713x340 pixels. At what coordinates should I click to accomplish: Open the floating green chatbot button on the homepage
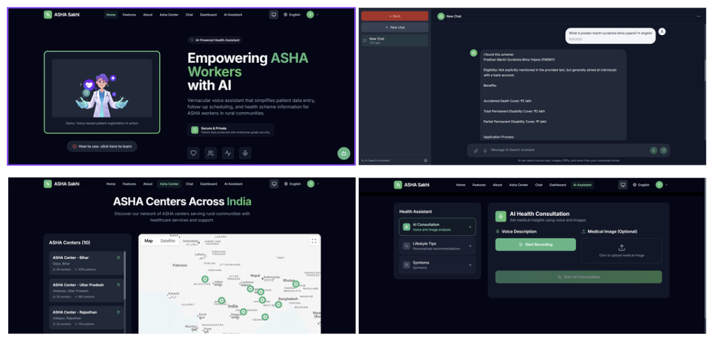click(x=344, y=153)
